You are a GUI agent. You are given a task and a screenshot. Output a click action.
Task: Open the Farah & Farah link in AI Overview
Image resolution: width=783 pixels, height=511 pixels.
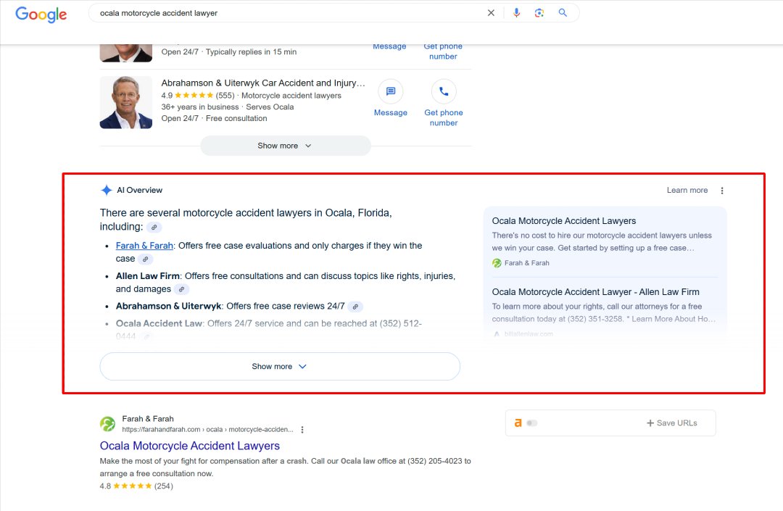tap(144, 246)
